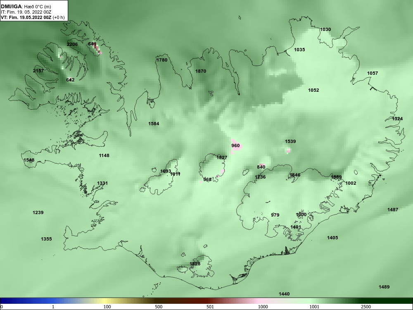Image resolution: width=413 pixels, height=310 pixels.
Task: Select the color scale label 2500
Action: (366, 307)
